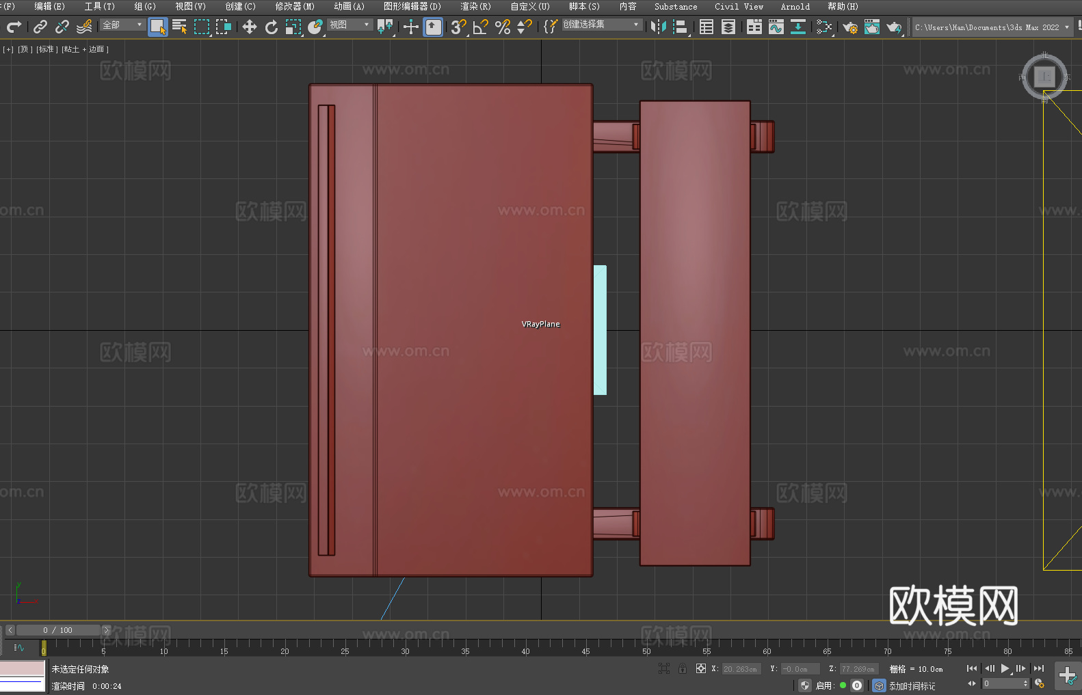The width and height of the screenshot is (1082, 695).
Task: Open the Layer Explorer icon
Action: [x=728, y=27]
